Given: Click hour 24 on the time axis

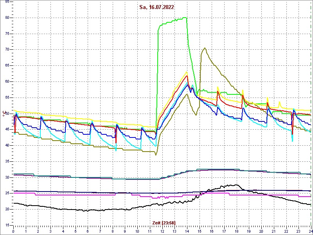Looking at the screenshot, I should (x=310, y=231).
